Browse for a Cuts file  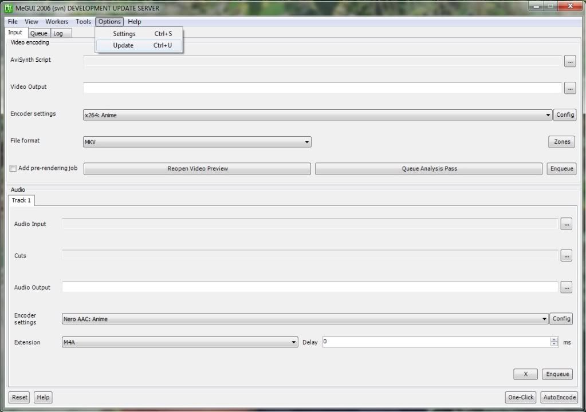567,256
